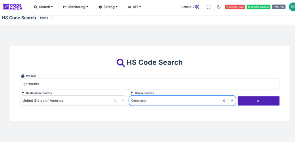Image resolution: width=295 pixels, height=142 pixels.
Task: Click the 0 Credits Used badge
Action: pyautogui.click(x=235, y=7)
